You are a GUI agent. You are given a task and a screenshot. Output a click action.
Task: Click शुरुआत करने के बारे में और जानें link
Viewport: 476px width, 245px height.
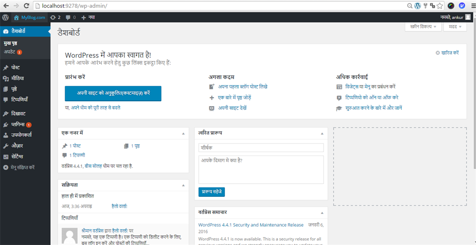pyautogui.click(x=374, y=108)
